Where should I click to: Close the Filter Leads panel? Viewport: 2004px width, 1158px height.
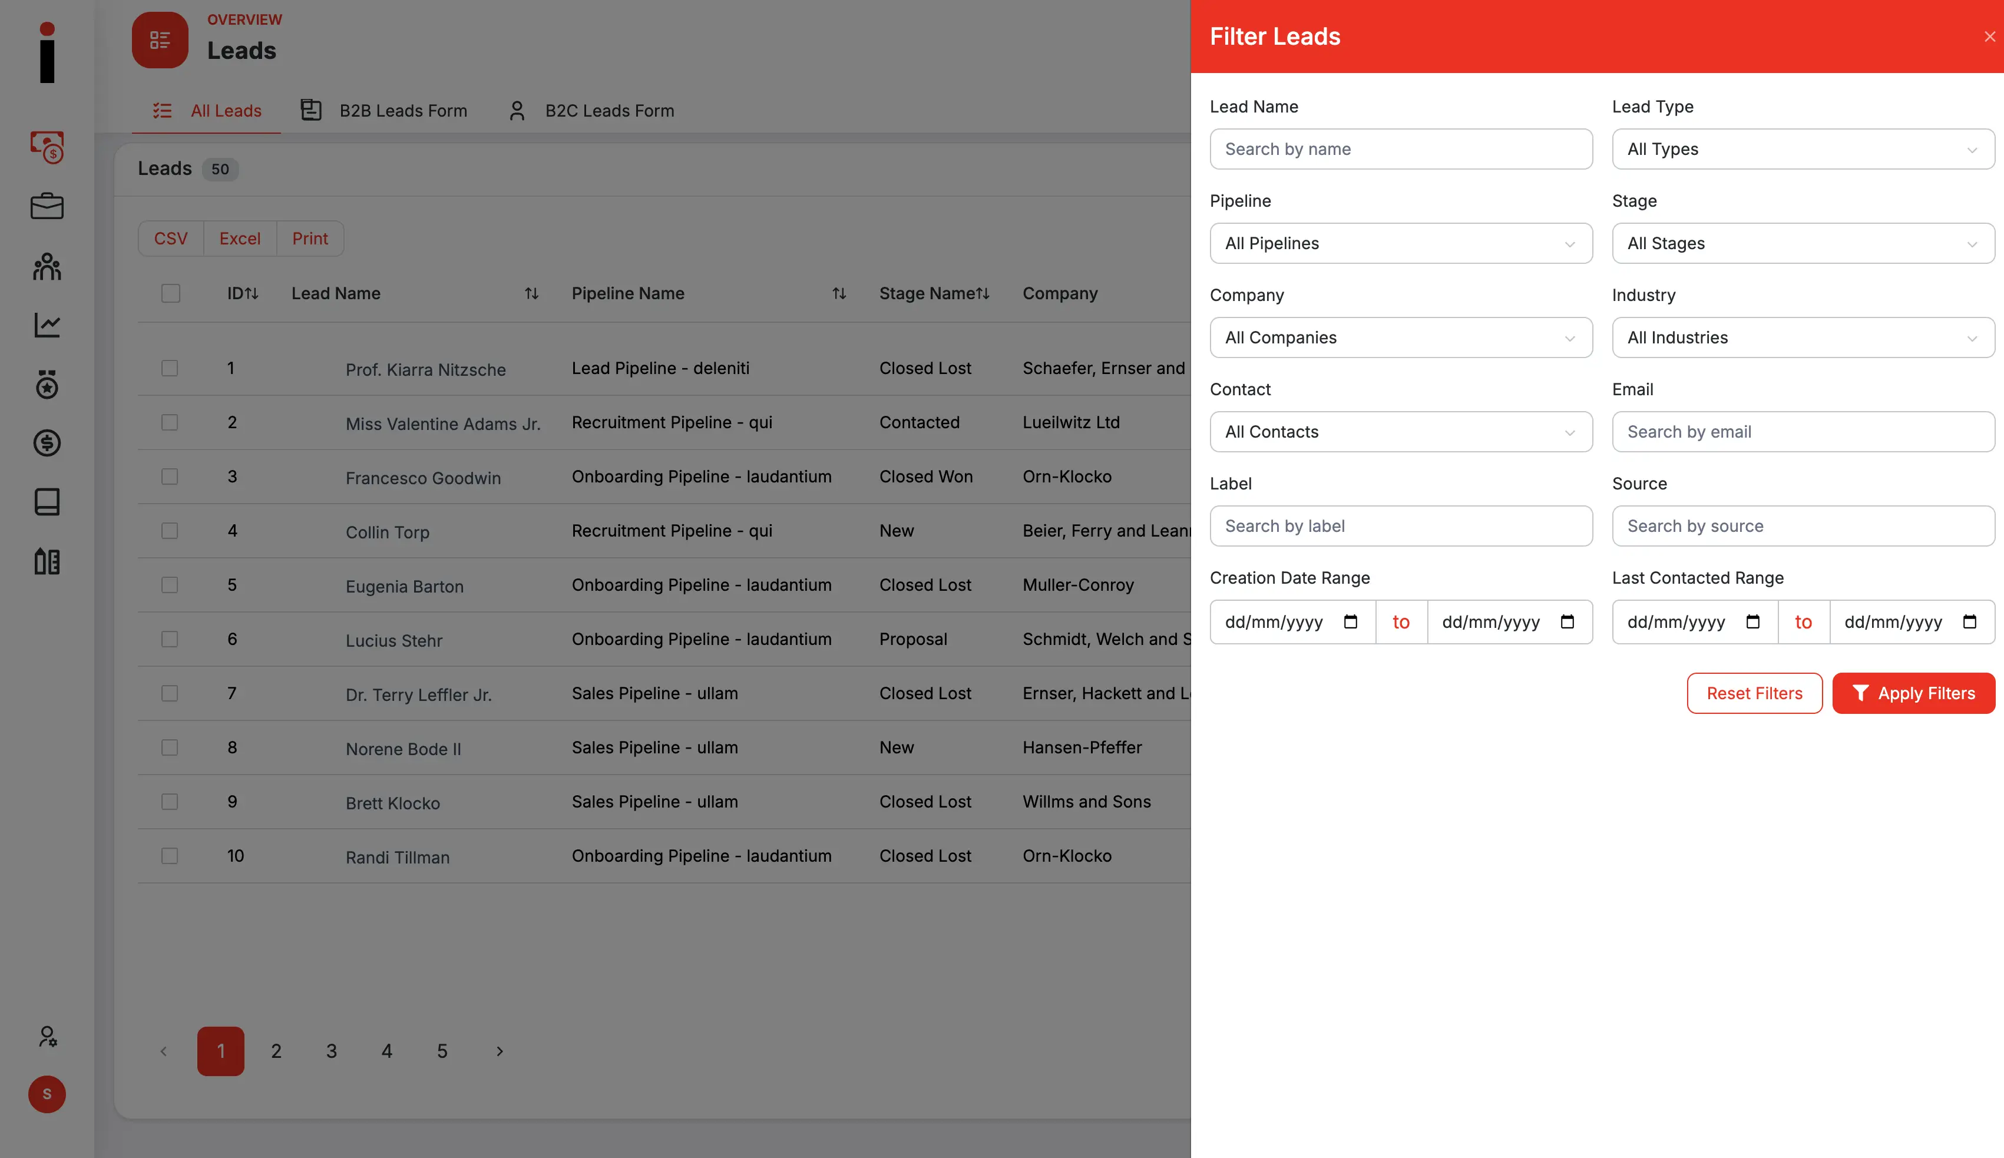pos(1990,37)
